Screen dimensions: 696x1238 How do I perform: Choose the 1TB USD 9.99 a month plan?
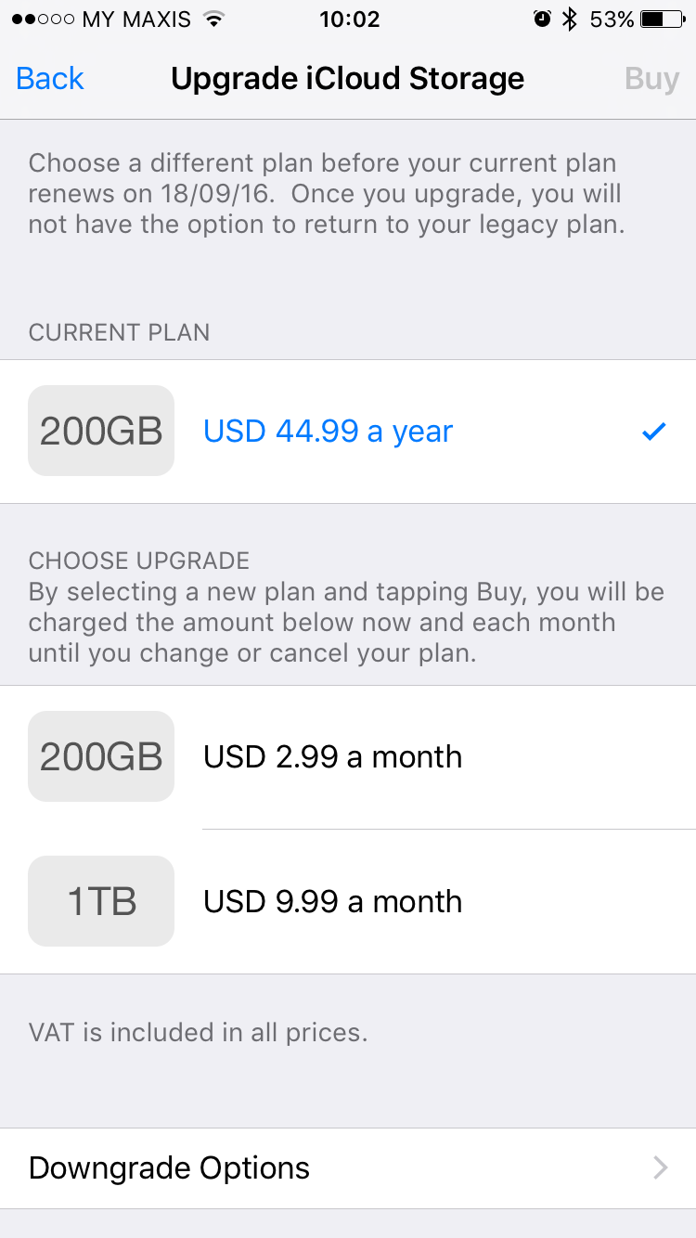348,902
